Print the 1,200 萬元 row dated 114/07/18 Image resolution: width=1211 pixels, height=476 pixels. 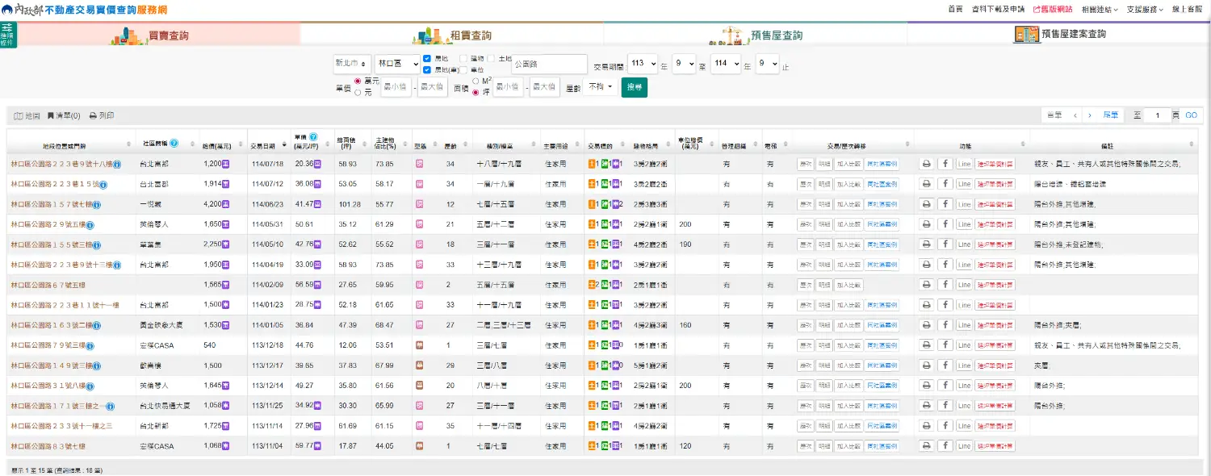926,164
